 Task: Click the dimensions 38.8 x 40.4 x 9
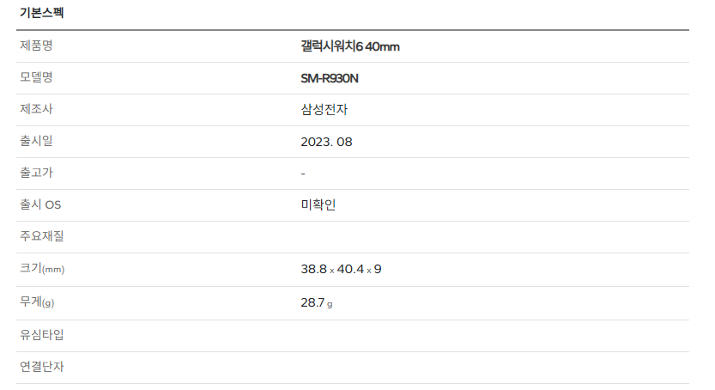(341, 269)
